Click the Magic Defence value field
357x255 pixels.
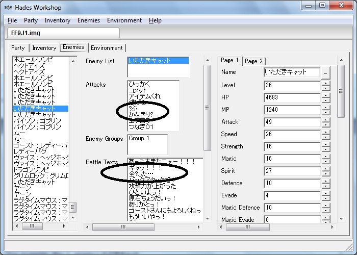(x=292, y=208)
